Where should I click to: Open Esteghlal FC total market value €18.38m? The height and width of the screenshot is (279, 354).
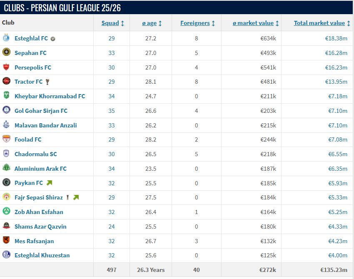pyautogui.click(x=336, y=38)
